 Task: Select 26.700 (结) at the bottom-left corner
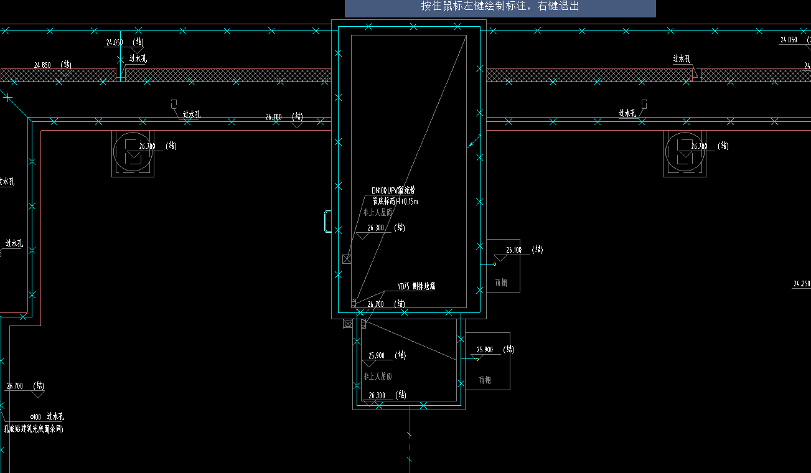pos(26,386)
